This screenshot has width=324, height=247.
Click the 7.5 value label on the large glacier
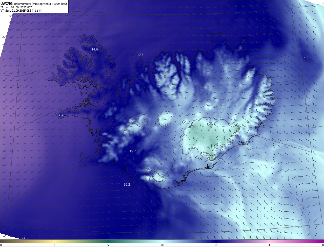point(193,128)
